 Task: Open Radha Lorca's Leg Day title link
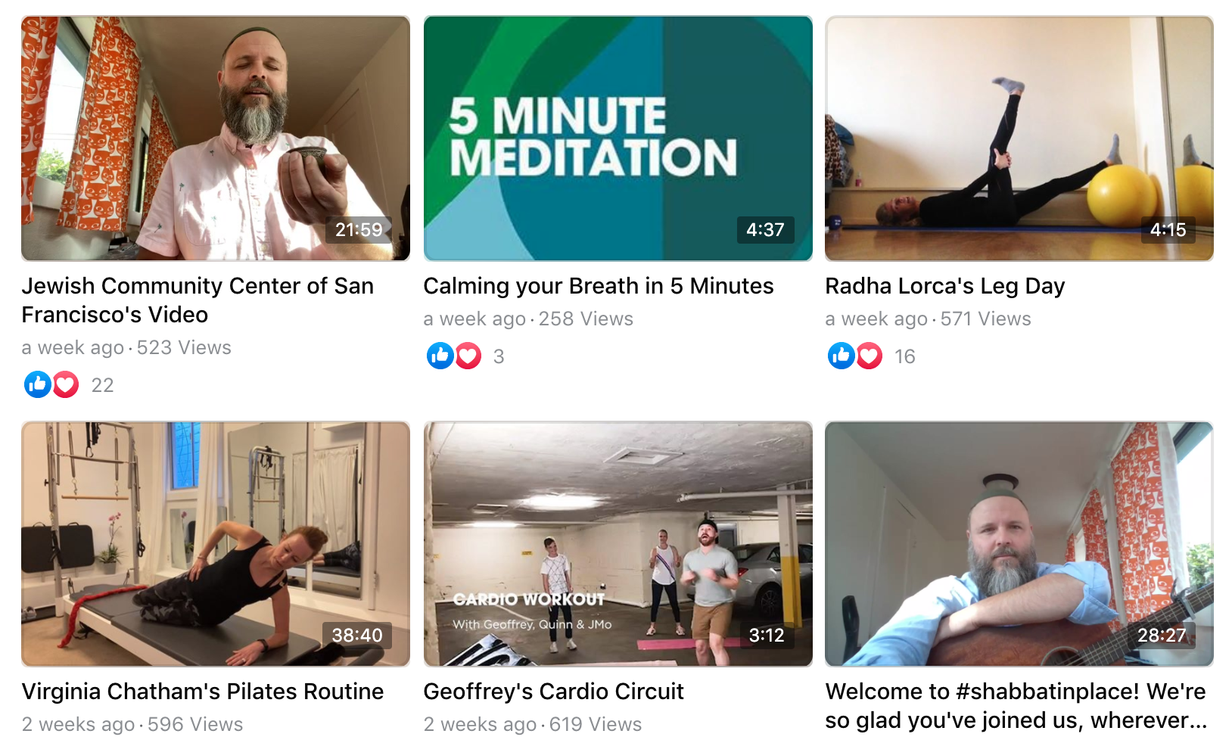coord(945,286)
